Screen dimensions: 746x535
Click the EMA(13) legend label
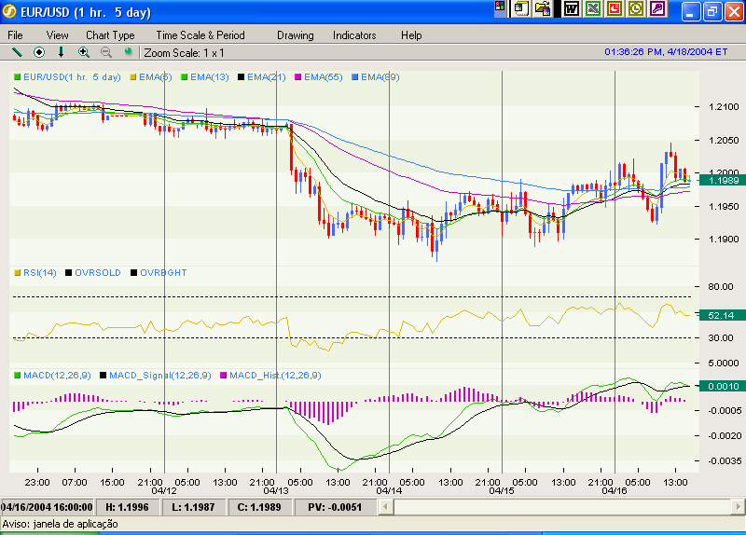click(210, 76)
